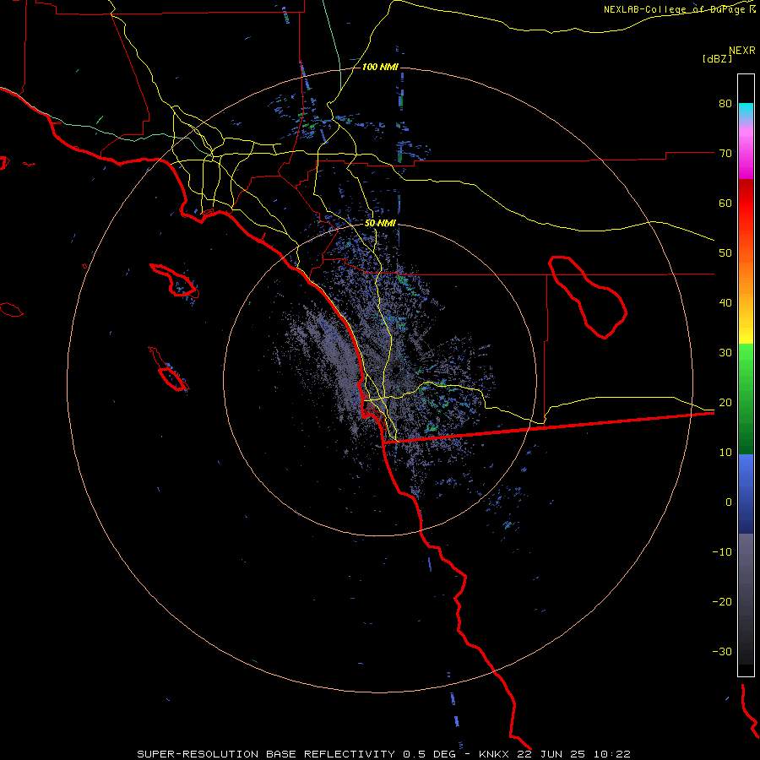Click the SUPER-RESOLUTION BASE REFLECTIVITY caption text
The image size is (760, 760).
click(266, 754)
